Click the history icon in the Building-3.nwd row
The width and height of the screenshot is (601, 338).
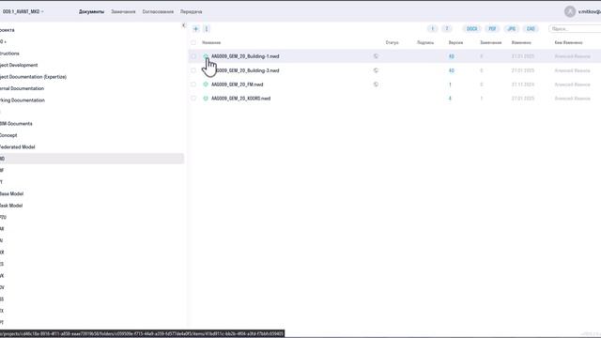click(x=376, y=70)
